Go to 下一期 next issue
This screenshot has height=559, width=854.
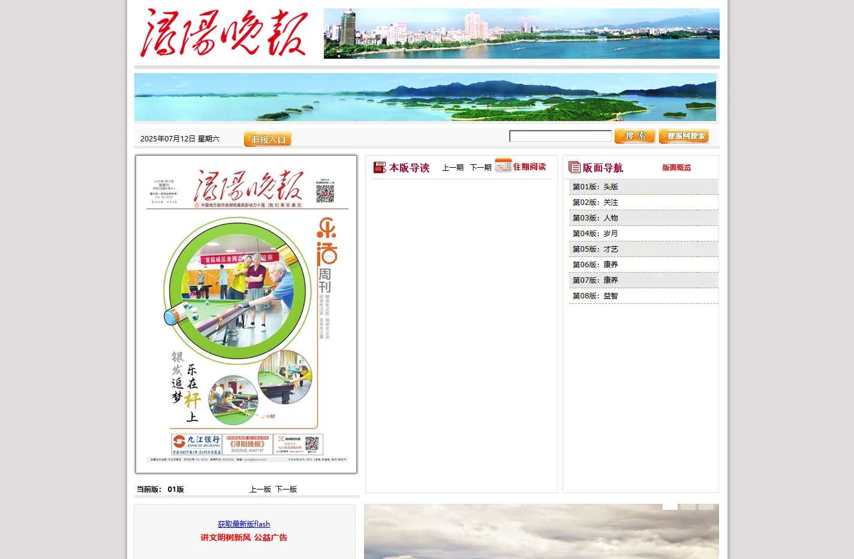480,168
